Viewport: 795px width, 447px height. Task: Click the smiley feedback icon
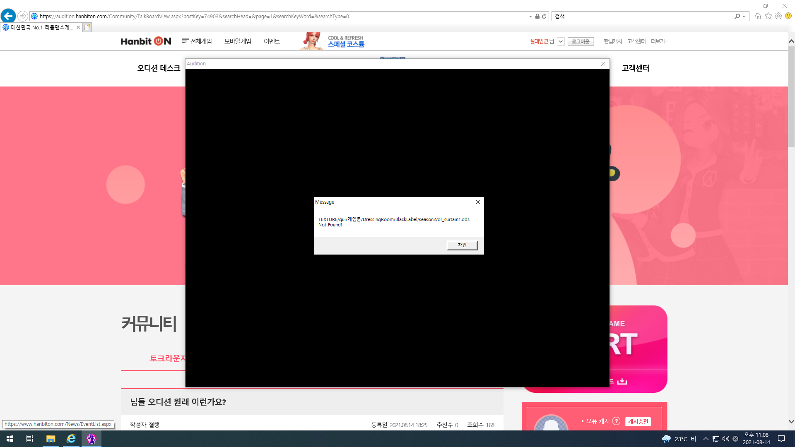coord(788,16)
